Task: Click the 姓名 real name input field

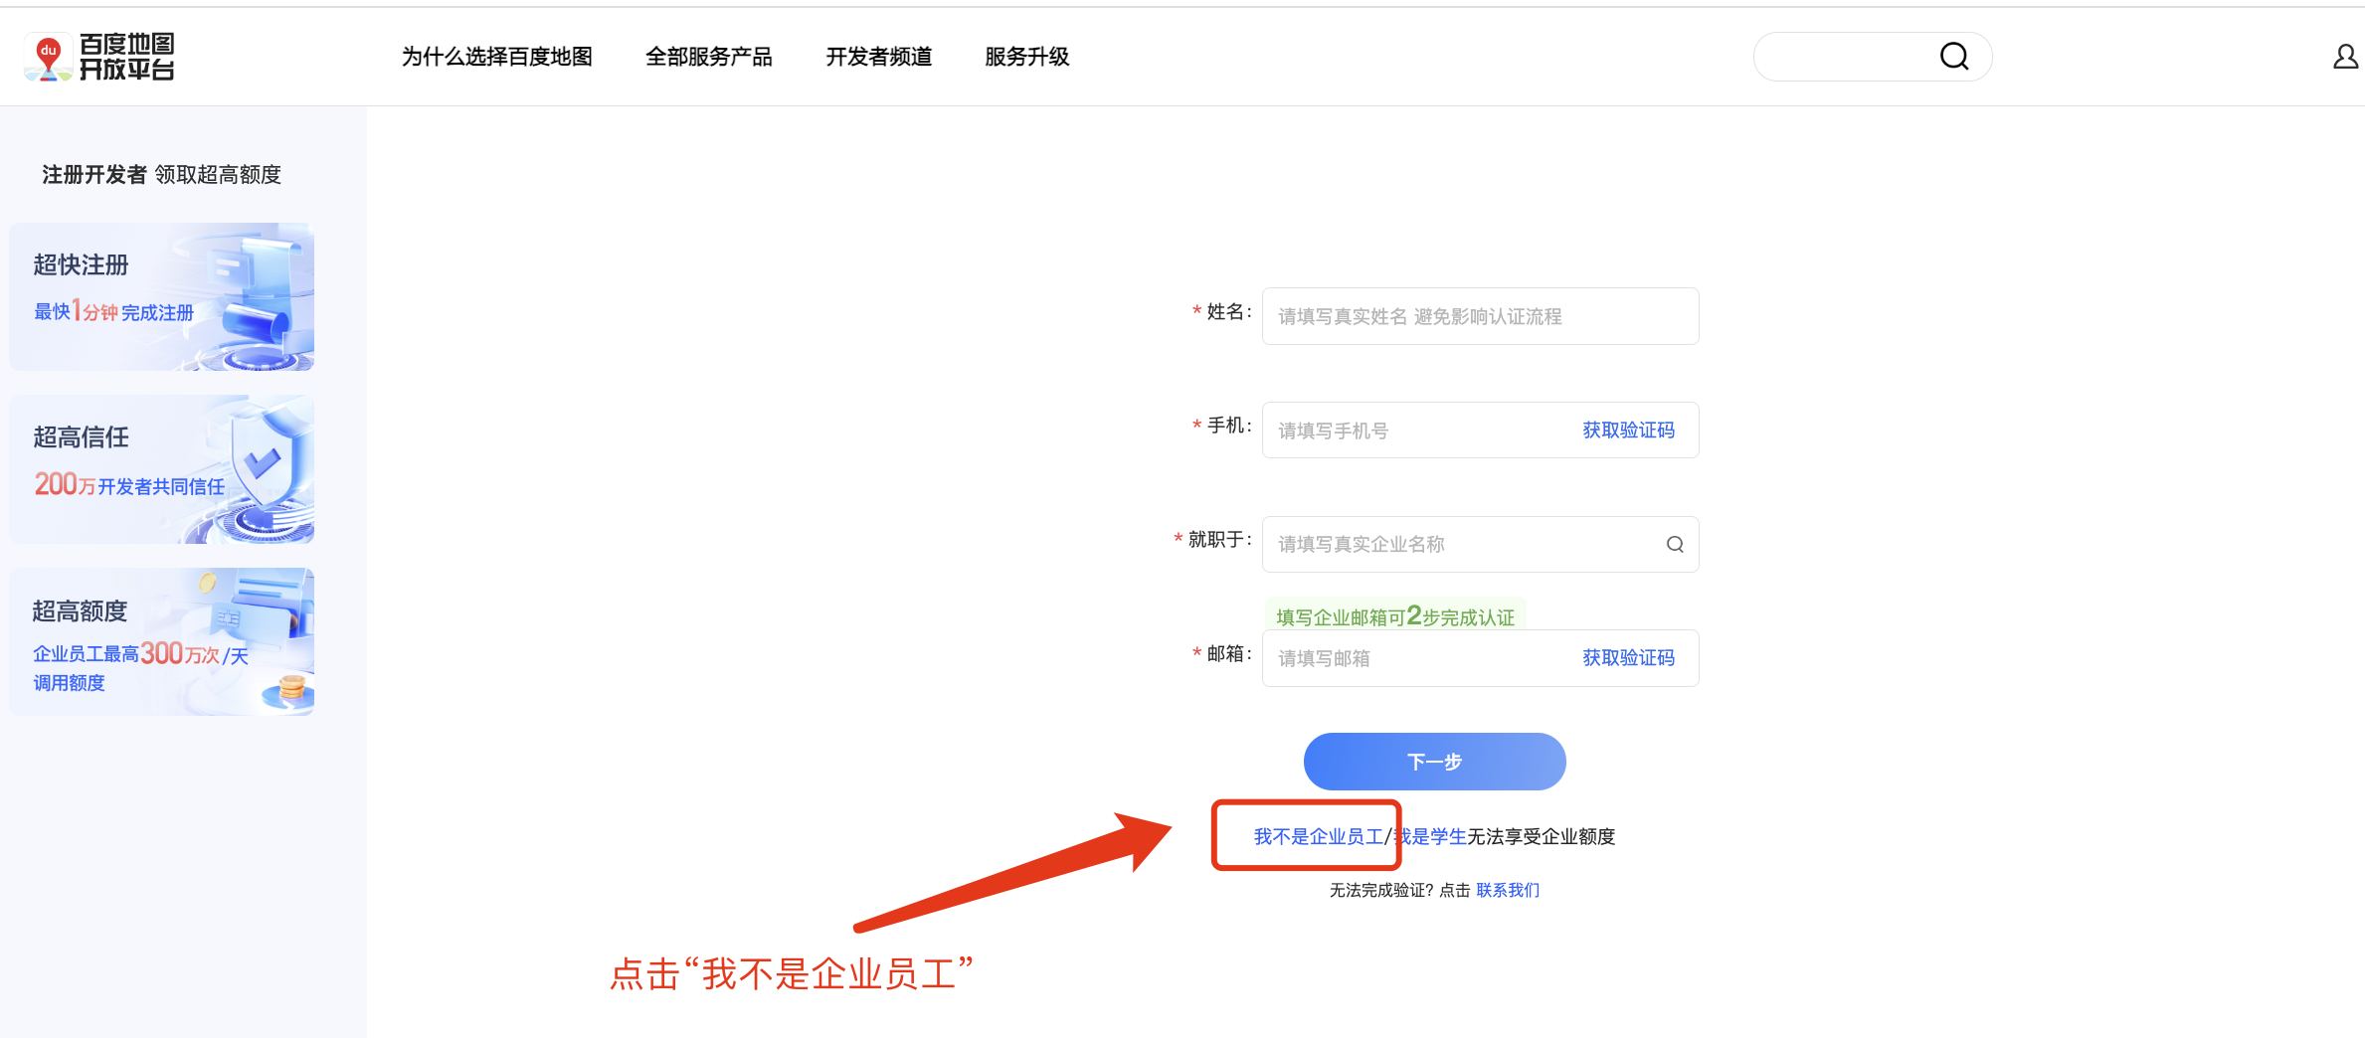Action: [x=1479, y=316]
